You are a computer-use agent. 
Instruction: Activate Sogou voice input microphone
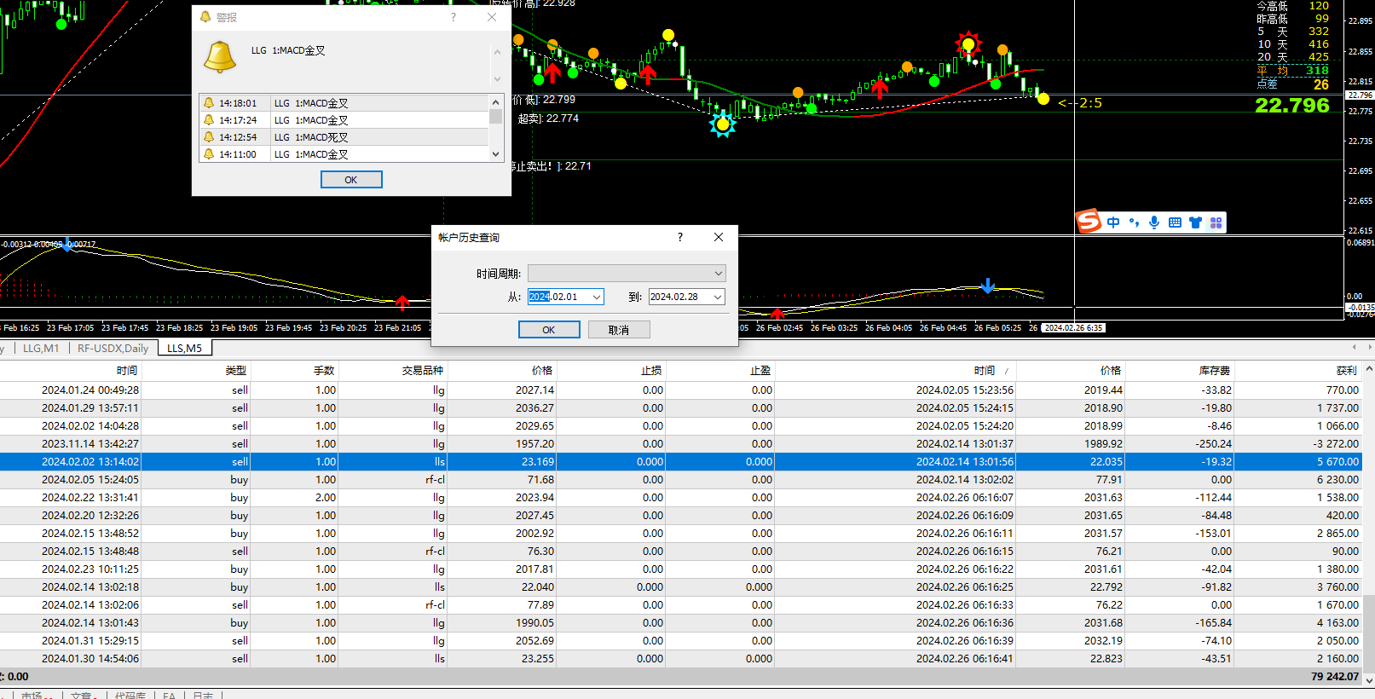click(x=1154, y=222)
